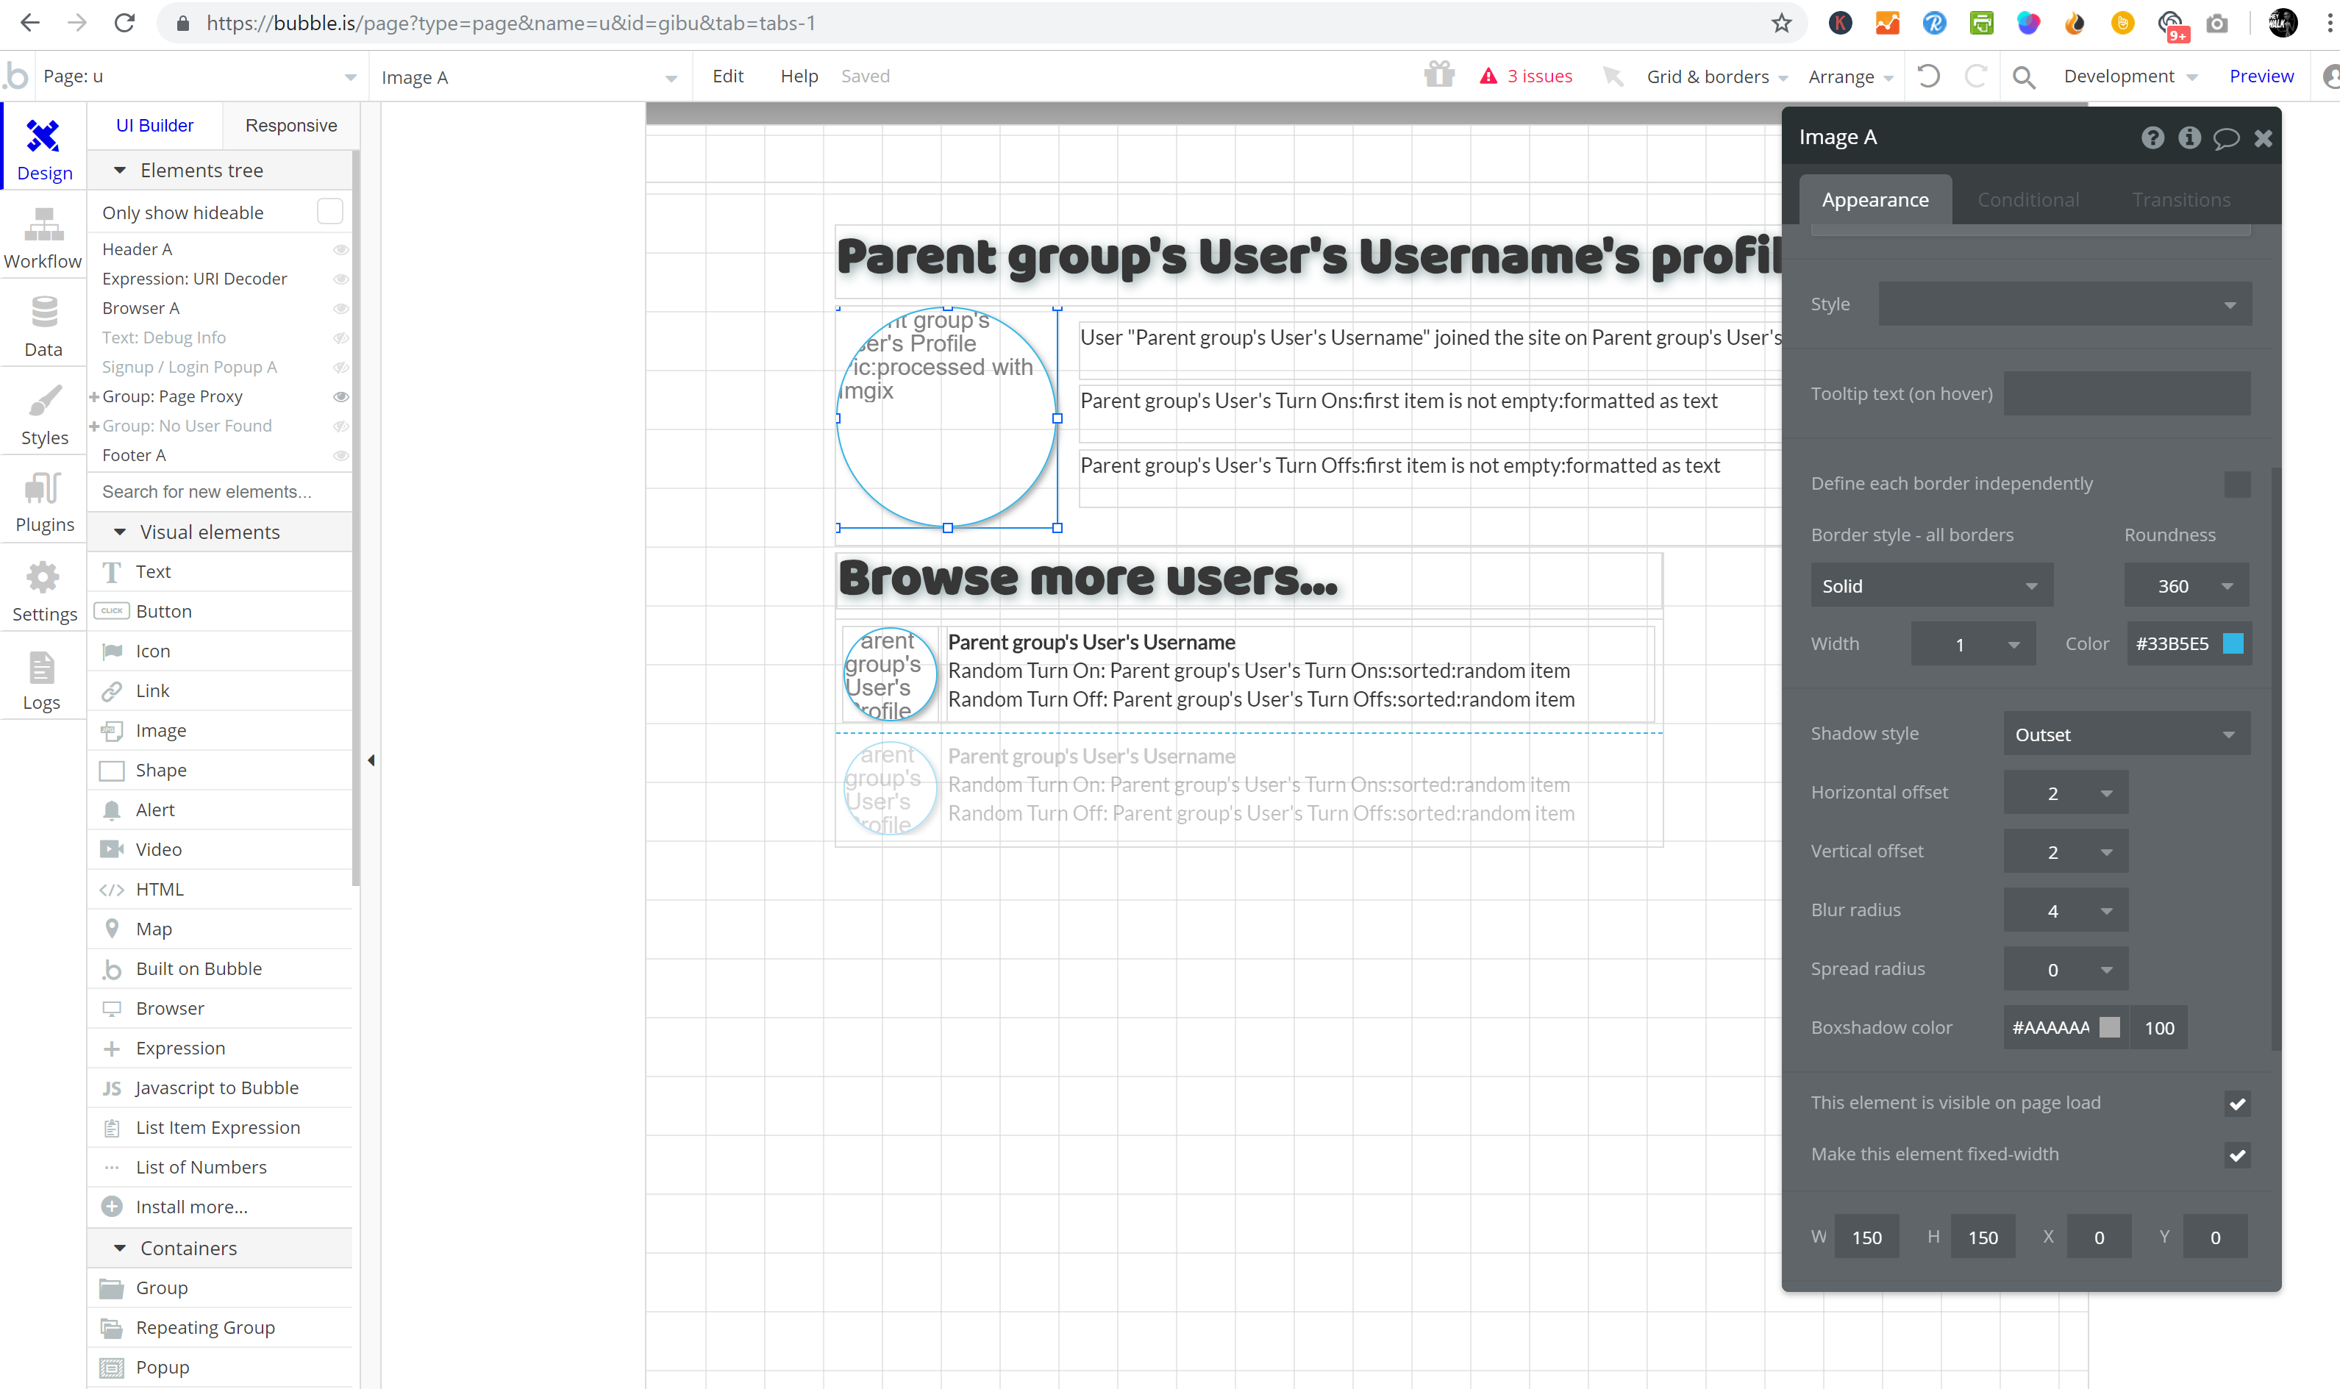Image resolution: width=2340 pixels, height=1389 pixels.
Task: Uncheck Make this element fixed-width
Action: point(2236,1155)
